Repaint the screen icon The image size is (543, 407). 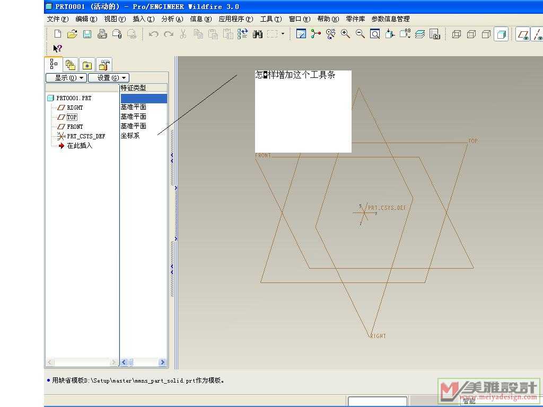point(301,34)
